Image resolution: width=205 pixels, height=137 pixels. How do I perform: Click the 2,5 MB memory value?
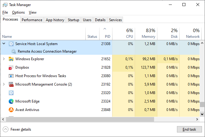[x=150, y=101]
